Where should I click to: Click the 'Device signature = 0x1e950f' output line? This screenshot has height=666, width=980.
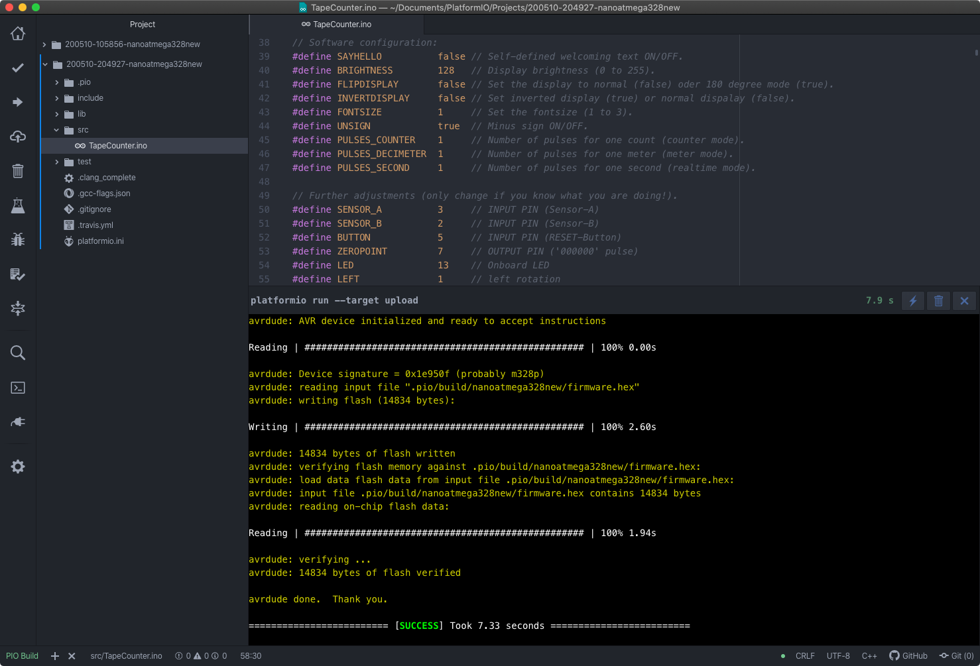(x=396, y=374)
